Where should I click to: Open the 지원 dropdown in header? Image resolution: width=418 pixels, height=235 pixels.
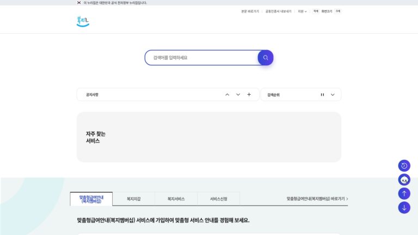302,11
